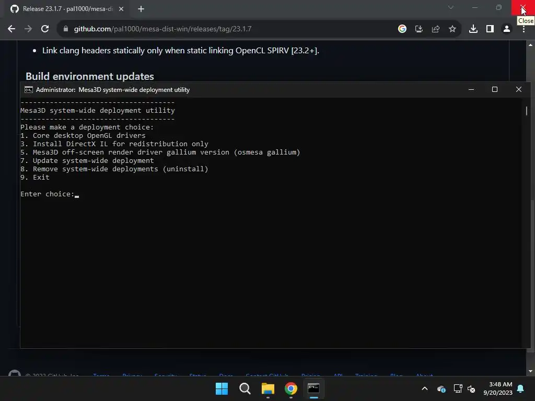Click the address bar URL
This screenshot has width=535, height=401.
(163, 29)
